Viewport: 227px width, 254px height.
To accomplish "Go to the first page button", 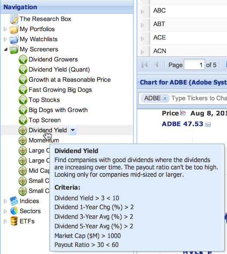I will (144, 64).
